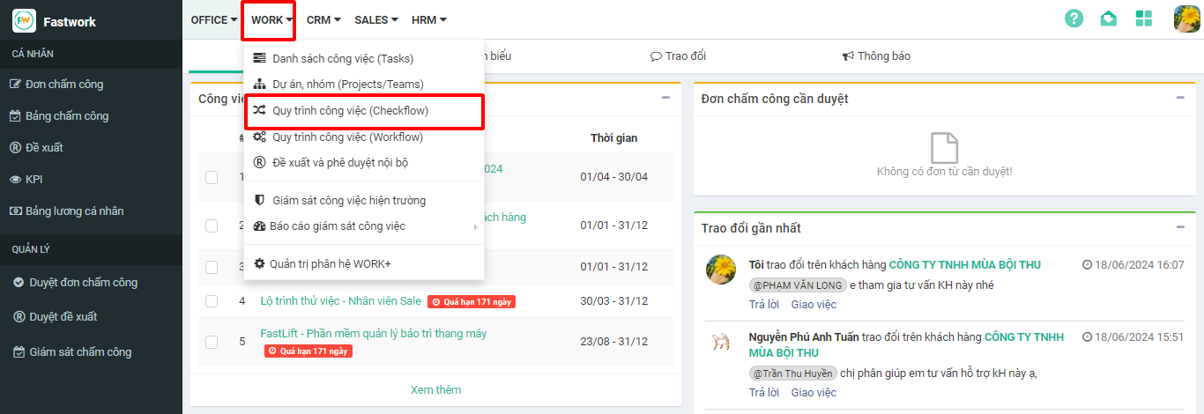Click the help question mark icon
This screenshot has height=414, width=1204.
[1074, 18]
